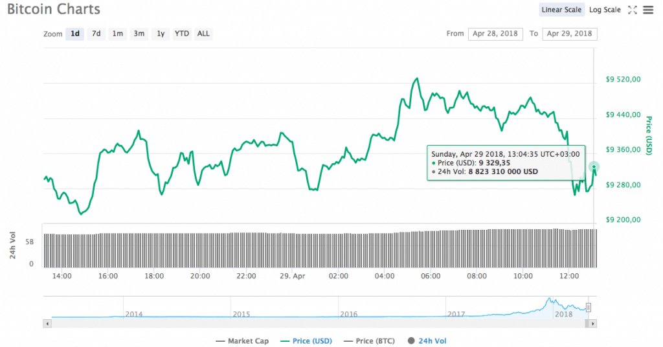Switch to Linear Scale
This screenshot has height=347, width=663.
point(561,10)
